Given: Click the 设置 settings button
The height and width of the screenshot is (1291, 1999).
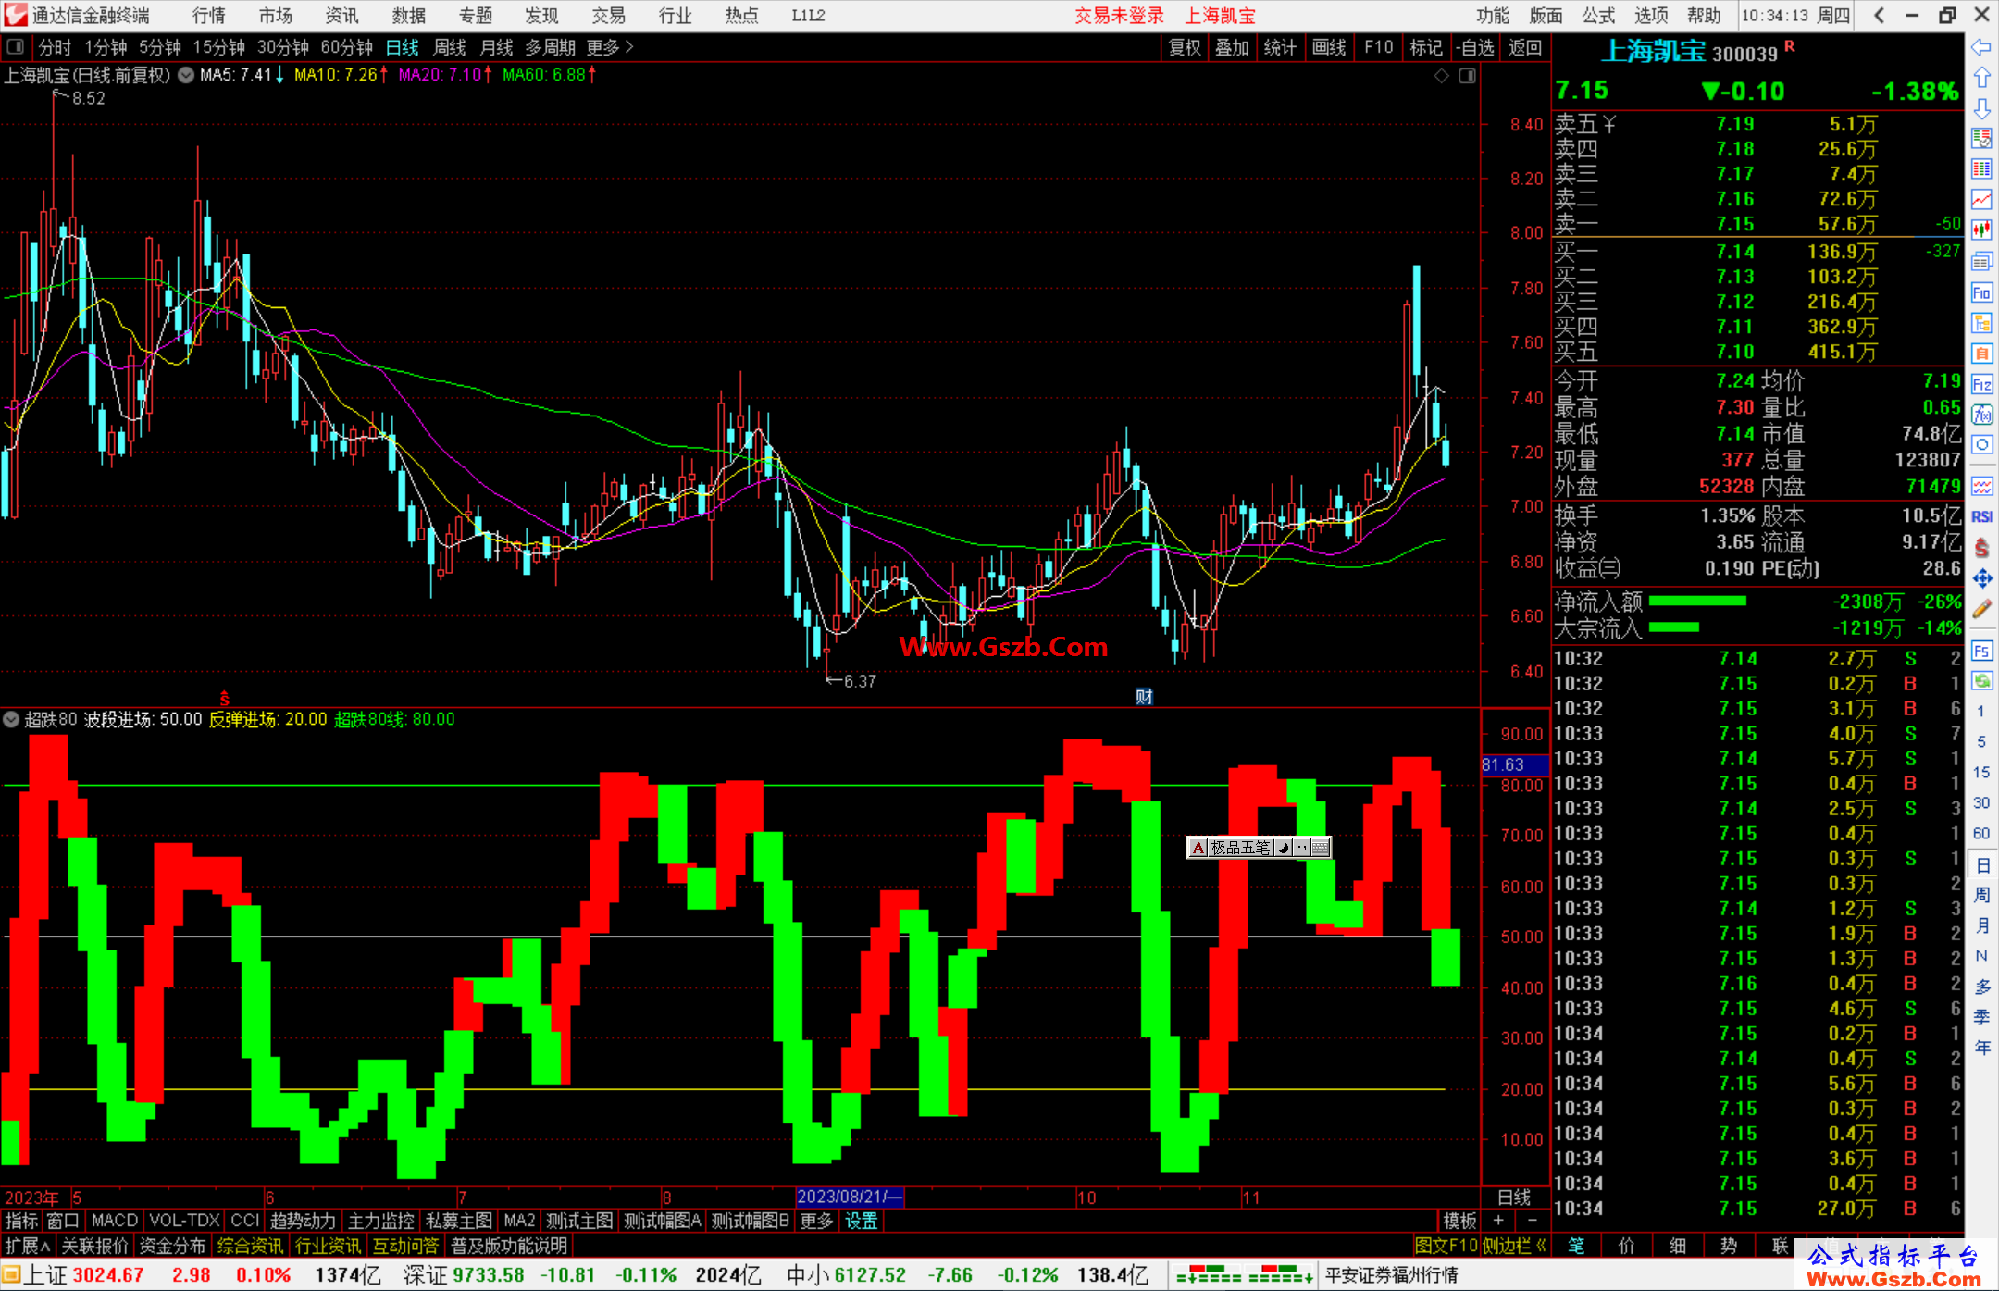Looking at the screenshot, I should tap(861, 1221).
